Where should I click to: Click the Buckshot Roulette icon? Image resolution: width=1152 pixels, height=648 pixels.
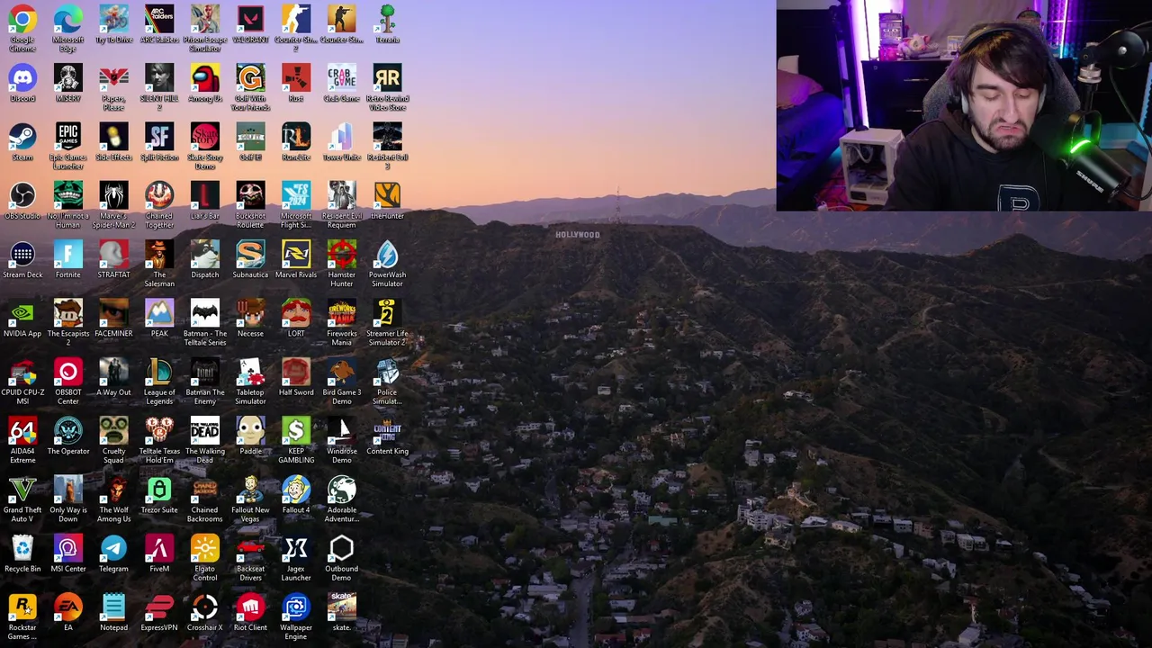250,195
